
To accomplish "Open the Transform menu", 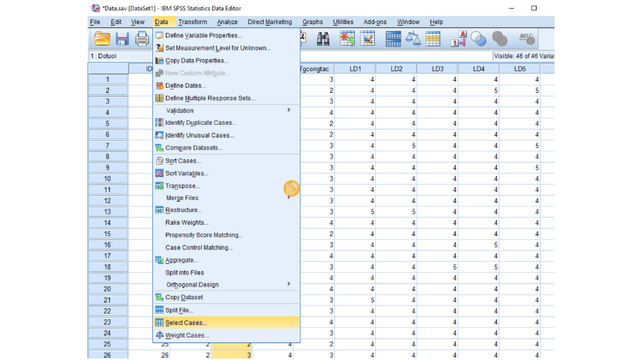I will [x=191, y=22].
